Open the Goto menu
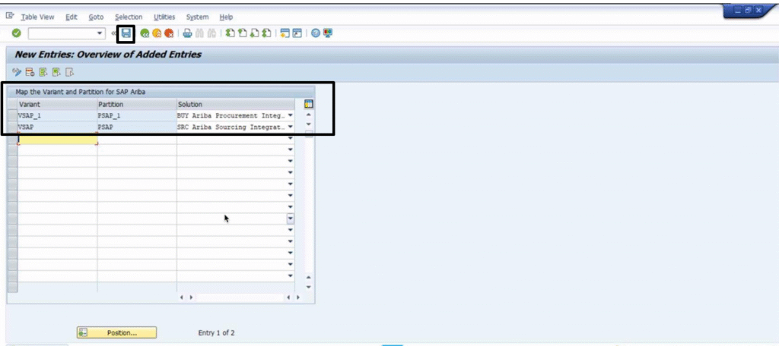Screen dimensions: 779x346 96,17
